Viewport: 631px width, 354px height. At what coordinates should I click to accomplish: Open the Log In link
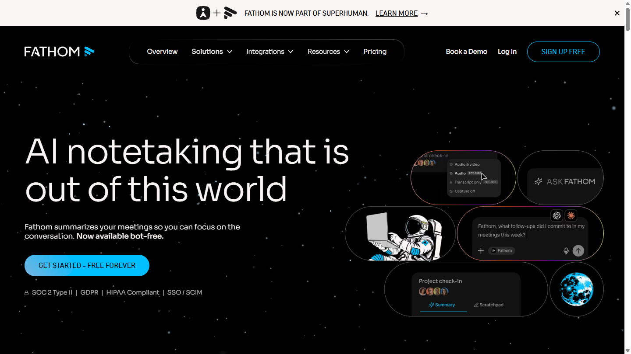click(507, 52)
